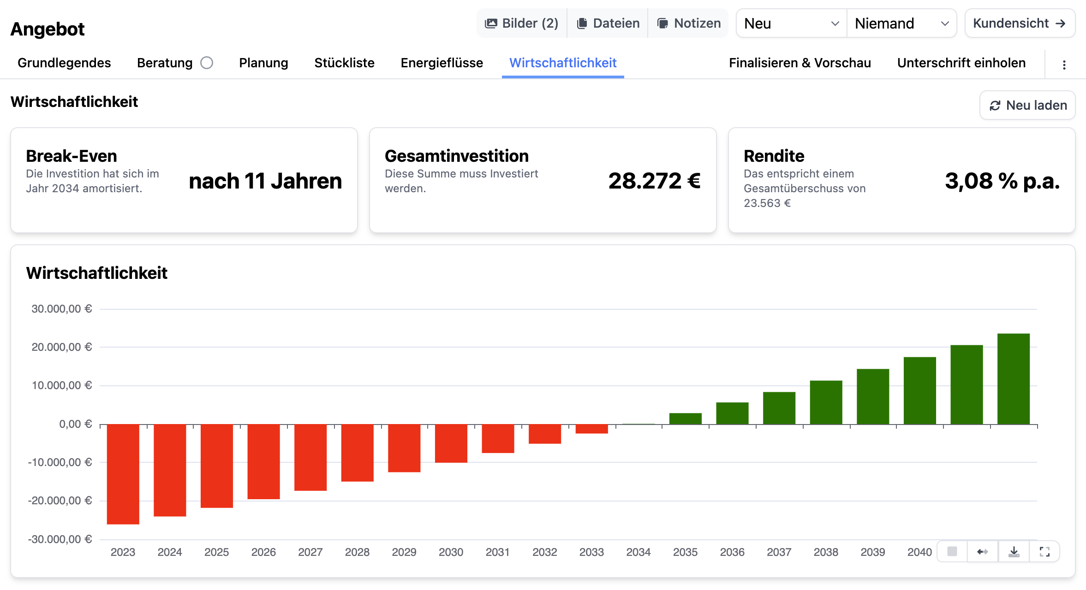Viewport: 1086px width, 590px height.
Task: Switch to the Energieflüsse tab
Action: click(x=442, y=63)
